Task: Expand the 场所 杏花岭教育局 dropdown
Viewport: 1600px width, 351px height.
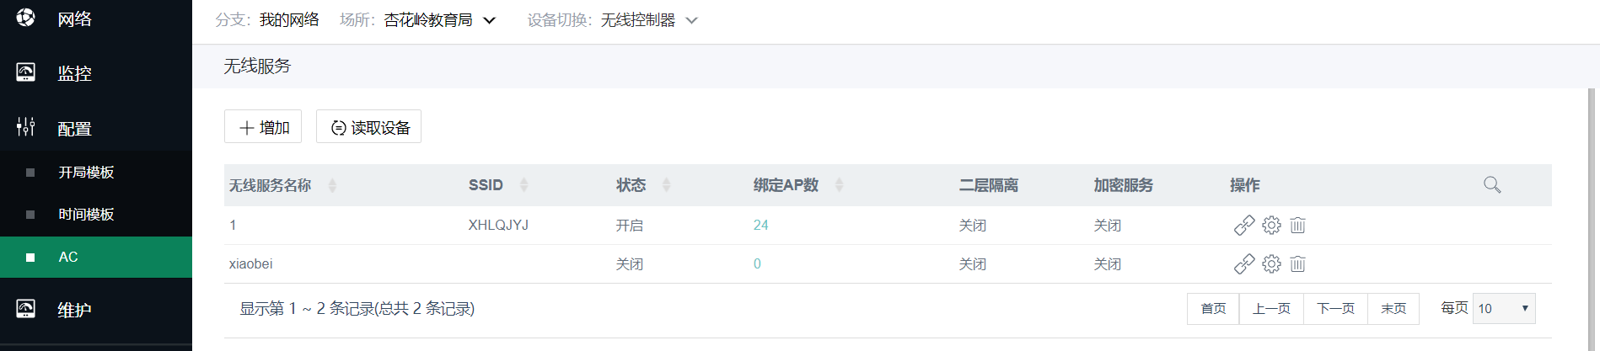Action: point(489,20)
